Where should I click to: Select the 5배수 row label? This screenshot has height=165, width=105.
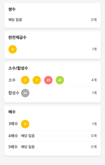point(13,147)
